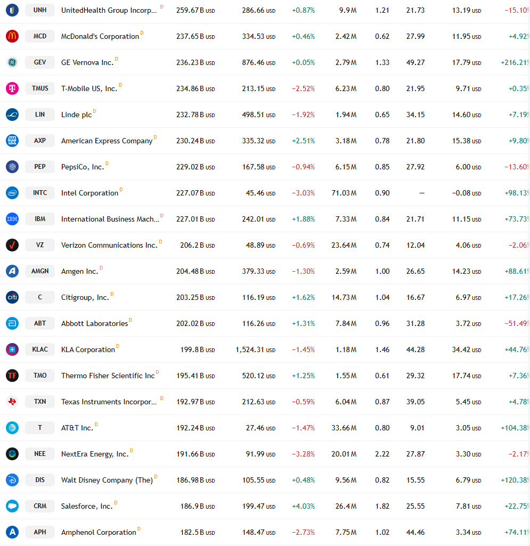Open Thermo Fisher Scientific Inc link
The height and width of the screenshot is (546, 530).
pyautogui.click(x=108, y=376)
